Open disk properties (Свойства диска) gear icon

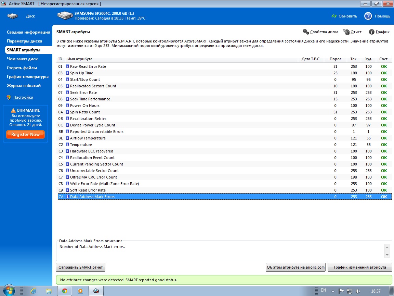(x=306, y=32)
